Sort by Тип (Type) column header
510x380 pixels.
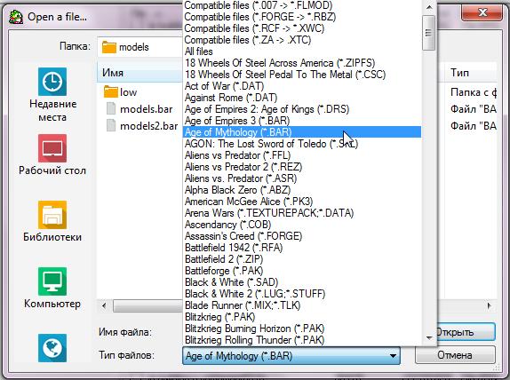coord(472,73)
